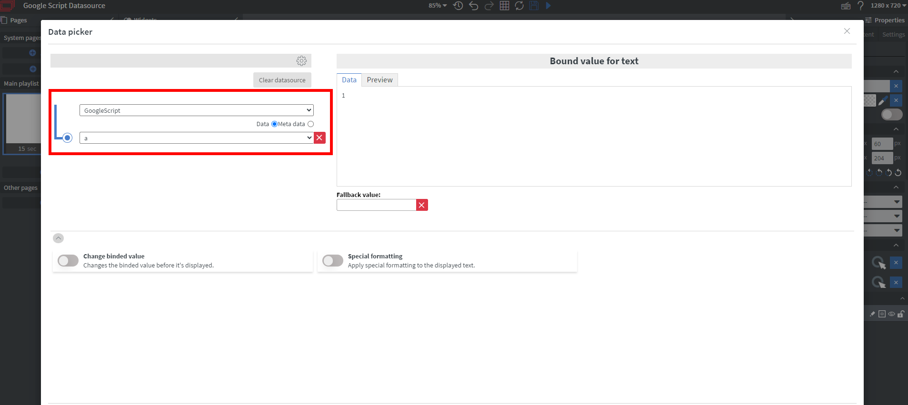Collapse the formatting options chevron circle

click(58, 238)
